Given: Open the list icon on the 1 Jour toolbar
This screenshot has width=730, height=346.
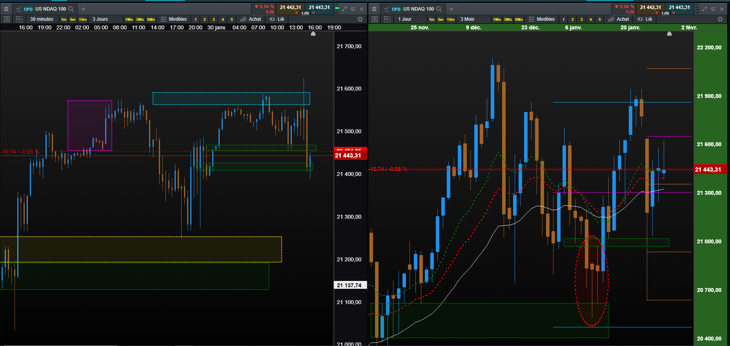Looking at the screenshot, I should pos(375,19).
